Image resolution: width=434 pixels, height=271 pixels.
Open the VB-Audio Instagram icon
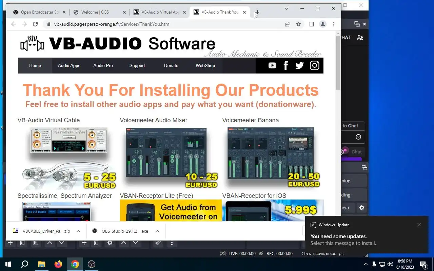click(x=314, y=65)
